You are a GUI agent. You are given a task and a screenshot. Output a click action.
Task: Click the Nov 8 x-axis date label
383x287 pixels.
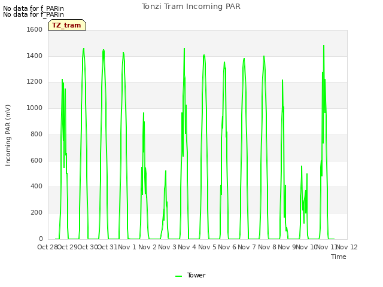(268, 247)
